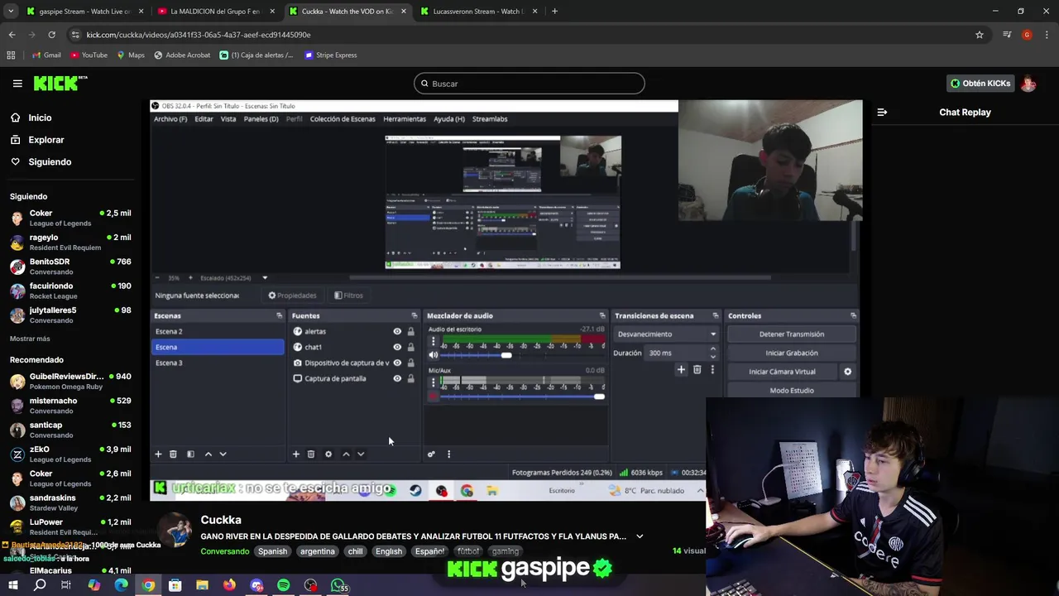Remove the scene transition trash icon
1059x596 pixels.
(697, 370)
